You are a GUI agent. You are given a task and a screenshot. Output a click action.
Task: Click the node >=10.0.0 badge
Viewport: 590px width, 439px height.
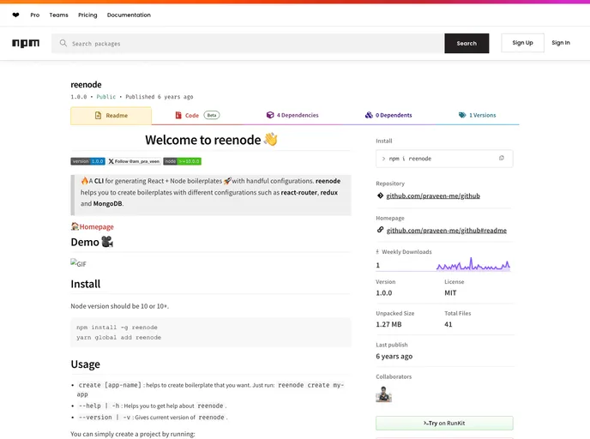pos(182,161)
